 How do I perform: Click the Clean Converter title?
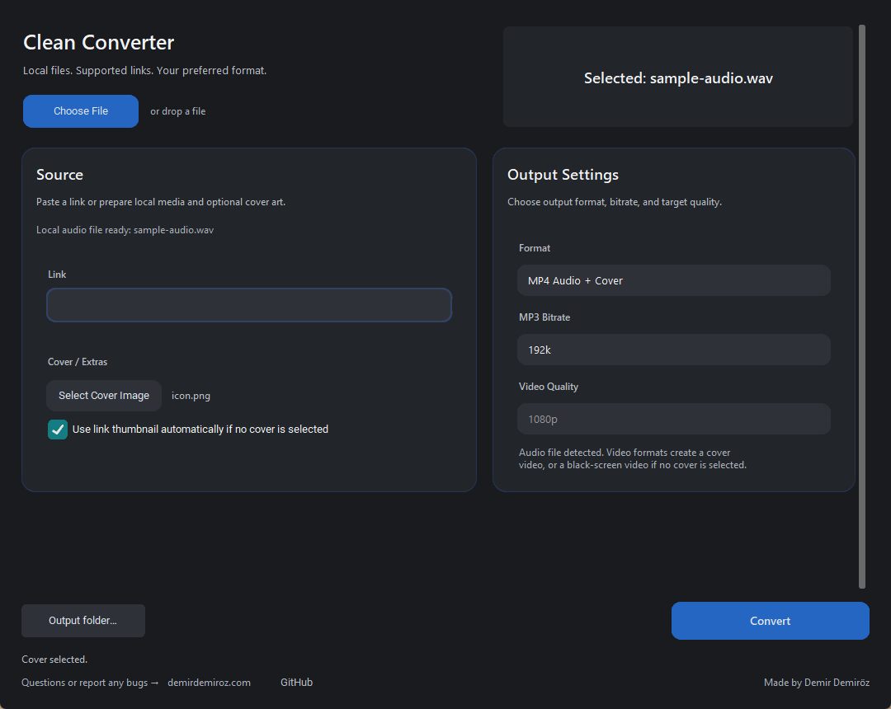coord(98,43)
